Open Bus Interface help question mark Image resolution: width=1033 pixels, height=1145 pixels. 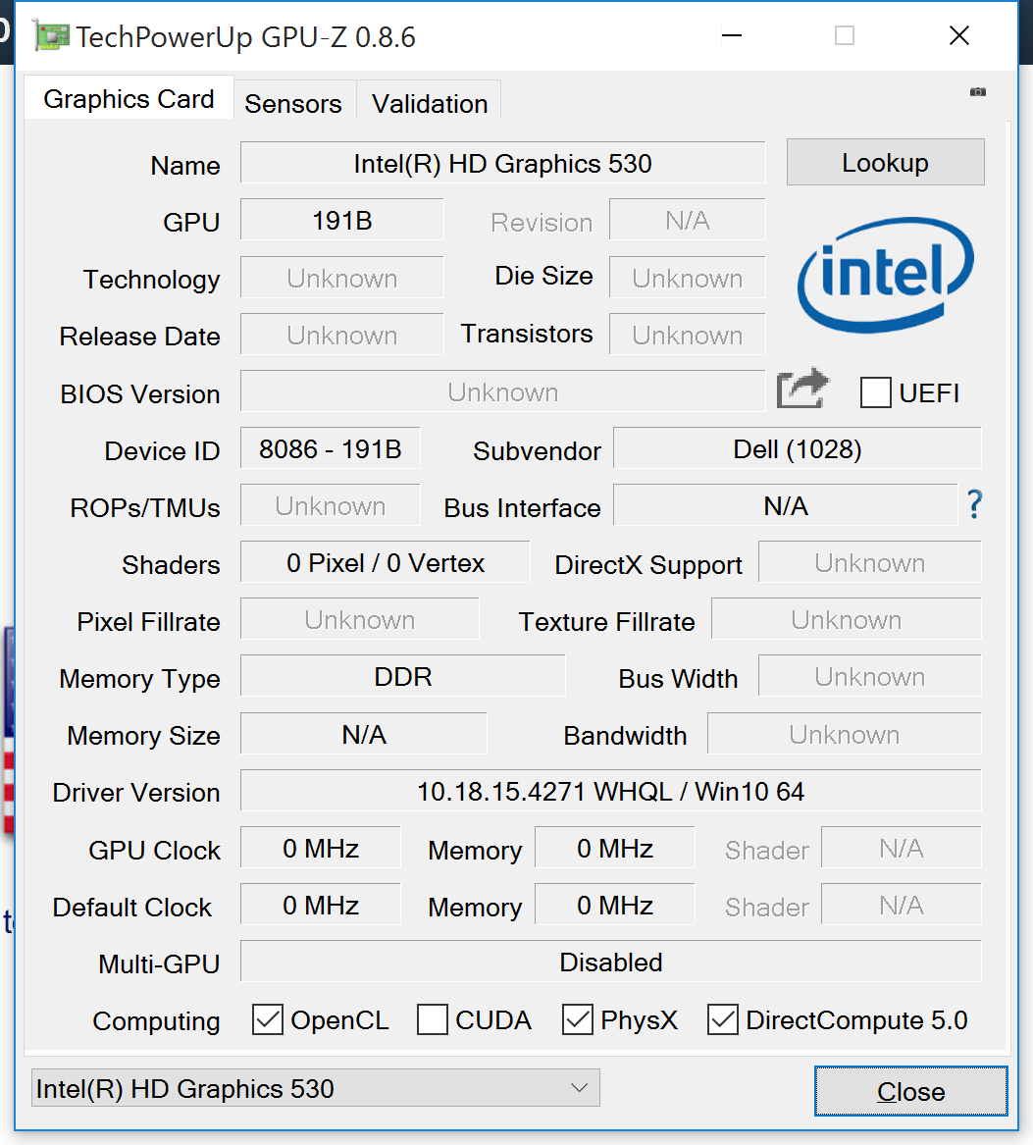(974, 504)
